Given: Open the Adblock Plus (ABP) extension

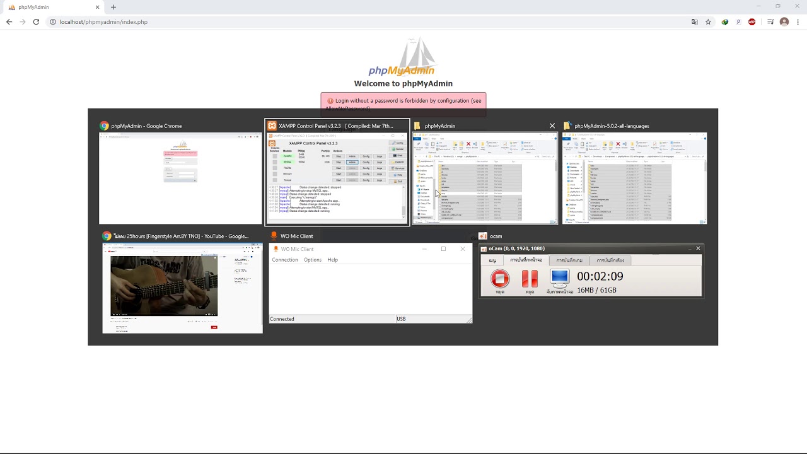Looking at the screenshot, I should point(752,22).
